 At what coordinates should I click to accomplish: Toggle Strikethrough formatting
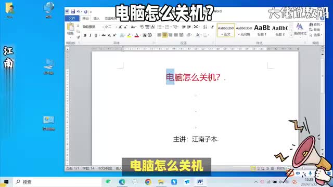pos(104,35)
